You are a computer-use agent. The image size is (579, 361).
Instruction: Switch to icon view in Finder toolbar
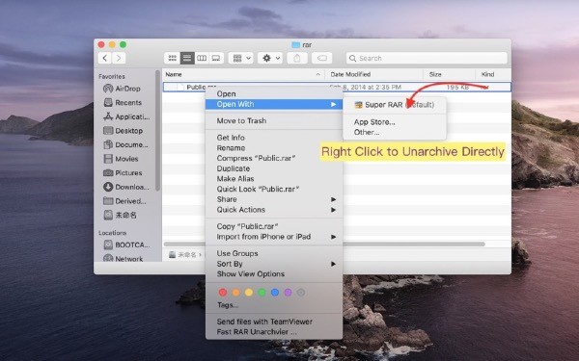pyautogui.click(x=172, y=58)
